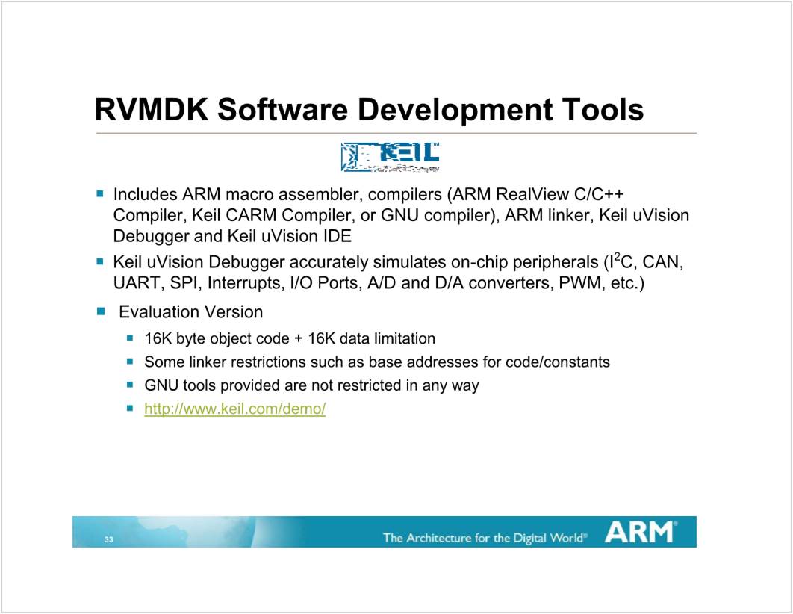Open the keil.com/demo link
This screenshot has height=614, width=793.
pos(234,409)
